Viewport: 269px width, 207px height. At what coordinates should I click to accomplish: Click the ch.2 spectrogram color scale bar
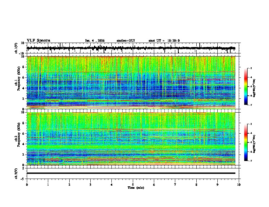(x=246, y=142)
